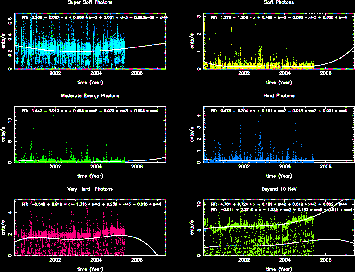Click the FIT equation in Super Soft Photons plot
Image resolution: width=355 pixels, height=272 pixels.
pyautogui.click(x=95, y=18)
